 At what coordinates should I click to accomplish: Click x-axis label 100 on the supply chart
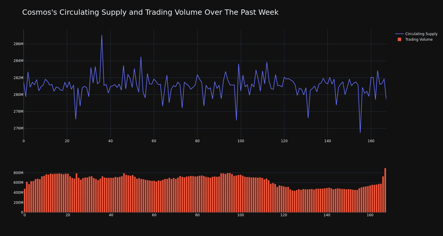(241, 141)
